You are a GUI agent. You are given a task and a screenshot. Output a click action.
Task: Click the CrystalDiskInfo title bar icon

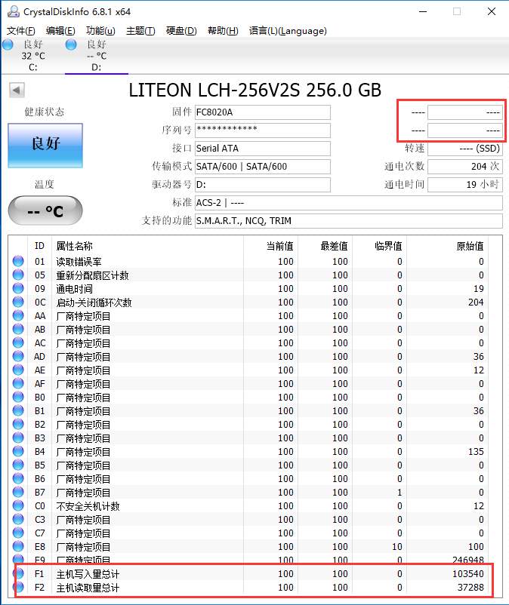tap(14, 11)
